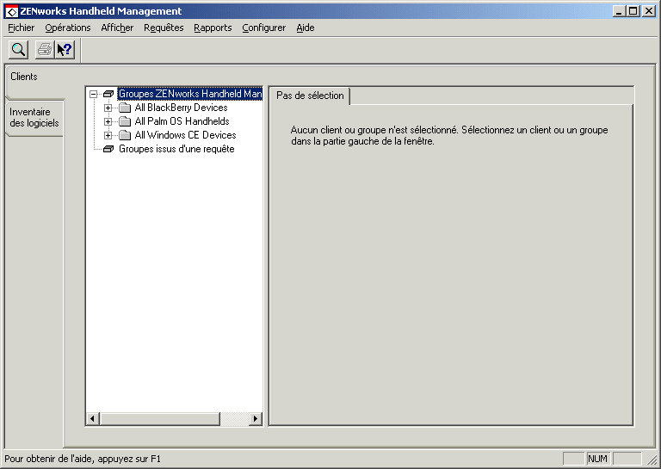Expand the All Windows CE Devices node

pyautogui.click(x=108, y=135)
